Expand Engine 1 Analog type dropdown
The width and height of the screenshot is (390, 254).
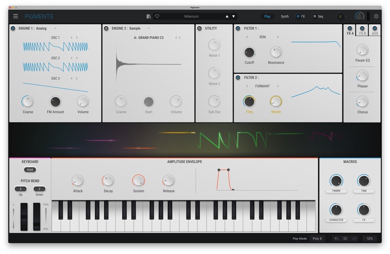point(55,28)
